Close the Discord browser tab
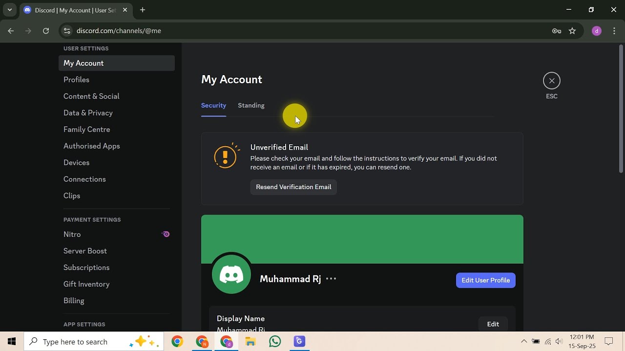Image resolution: width=625 pixels, height=351 pixels. (x=125, y=10)
